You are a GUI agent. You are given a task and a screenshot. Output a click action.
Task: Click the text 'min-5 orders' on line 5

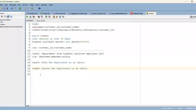(40, 36)
